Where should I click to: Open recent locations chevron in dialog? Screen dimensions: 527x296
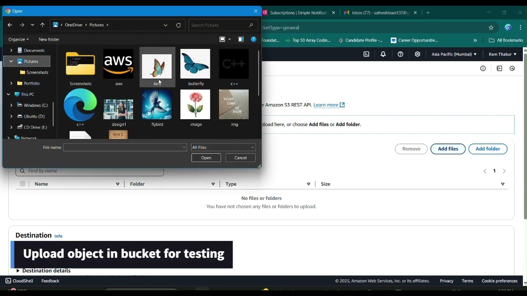pos(33,25)
